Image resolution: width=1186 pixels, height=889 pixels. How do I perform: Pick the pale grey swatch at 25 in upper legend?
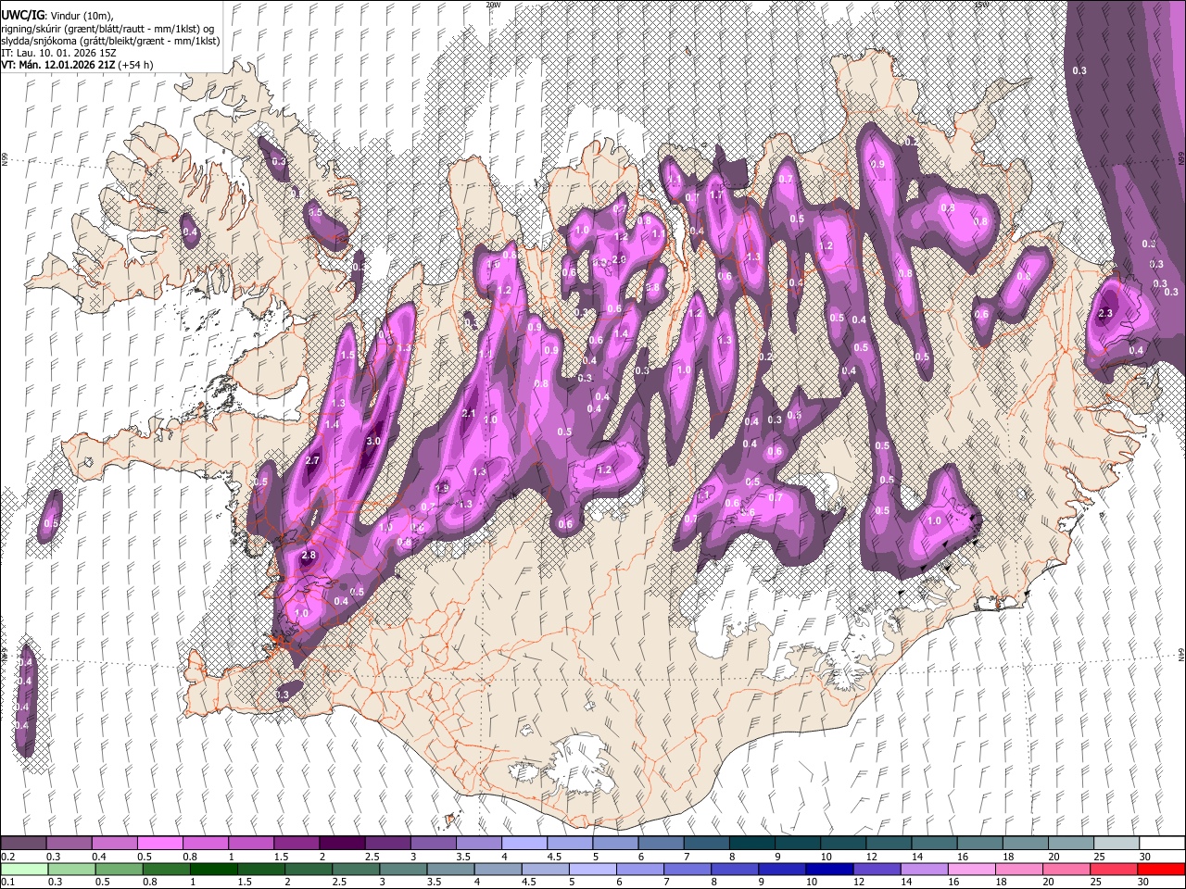coord(1117,844)
